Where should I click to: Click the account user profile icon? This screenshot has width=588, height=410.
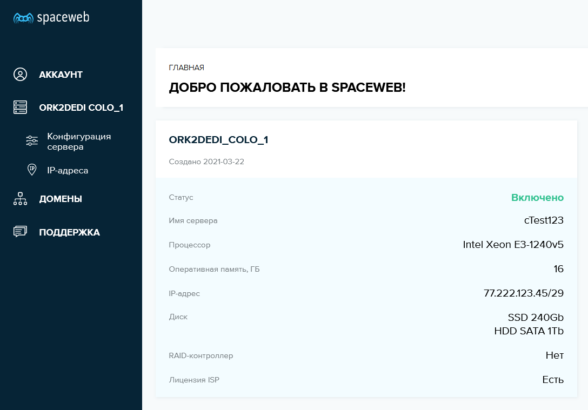(20, 74)
